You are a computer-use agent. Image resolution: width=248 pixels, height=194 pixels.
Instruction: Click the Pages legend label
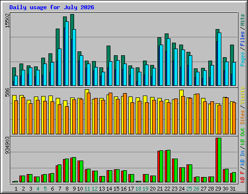click(x=243, y=59)
